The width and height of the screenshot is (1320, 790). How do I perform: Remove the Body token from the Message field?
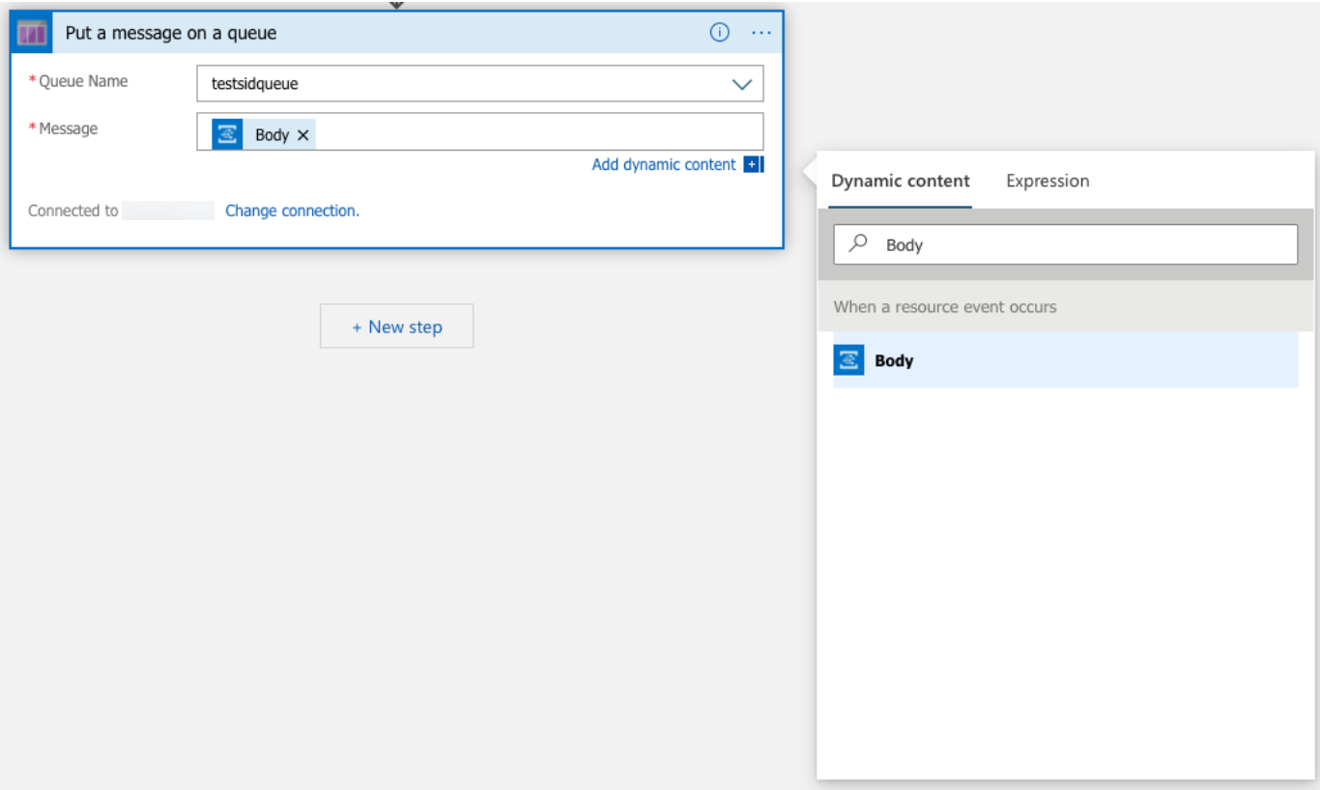(303, 135)
